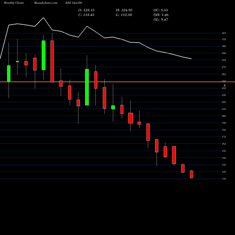Click the 172 price axis label

[x=224, y=137]
